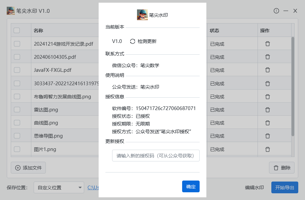Image resolution: width=305 pixels, height=200 pixels.
Task: Click the file list vertical scrollbar
Action: (x=293, y=86)
